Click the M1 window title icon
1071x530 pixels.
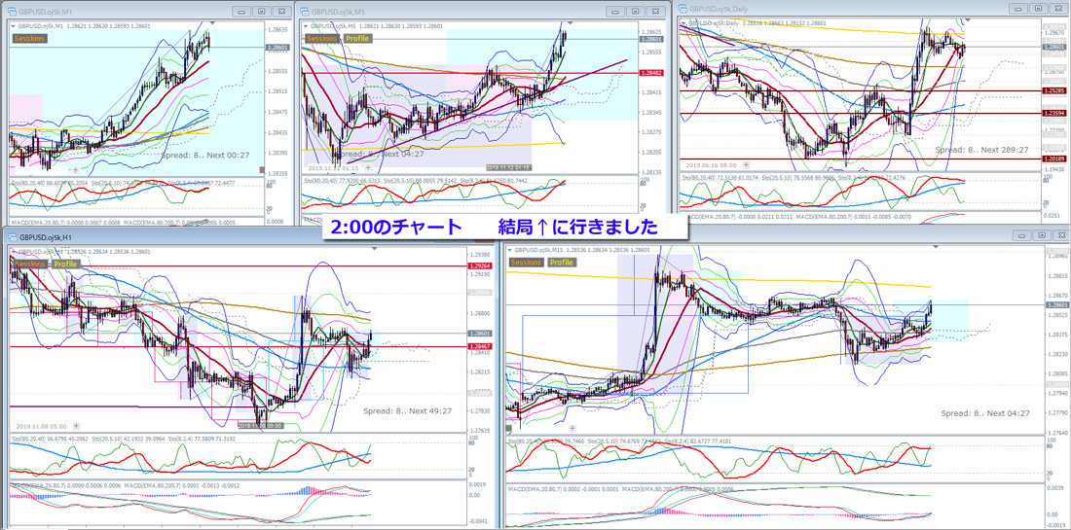point(12,11)
